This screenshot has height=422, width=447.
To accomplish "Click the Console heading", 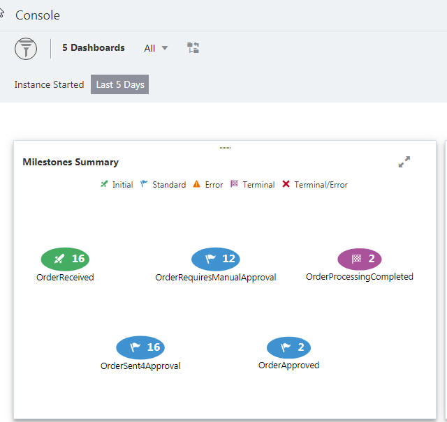I will [x=38, y=15].
